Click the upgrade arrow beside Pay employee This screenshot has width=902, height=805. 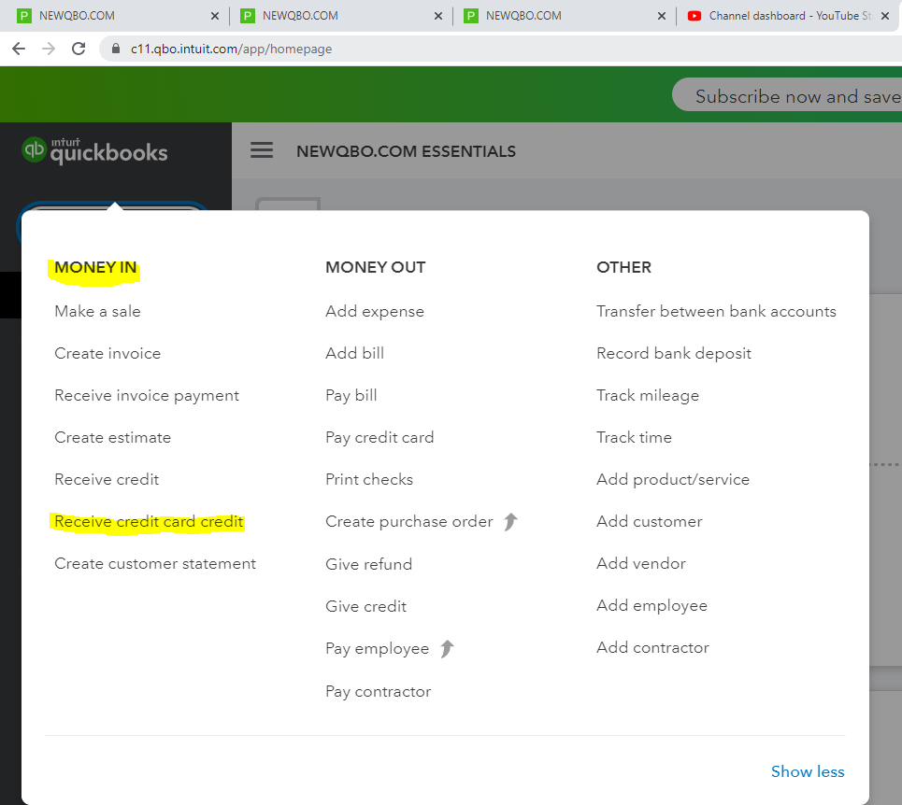[447, 648]
